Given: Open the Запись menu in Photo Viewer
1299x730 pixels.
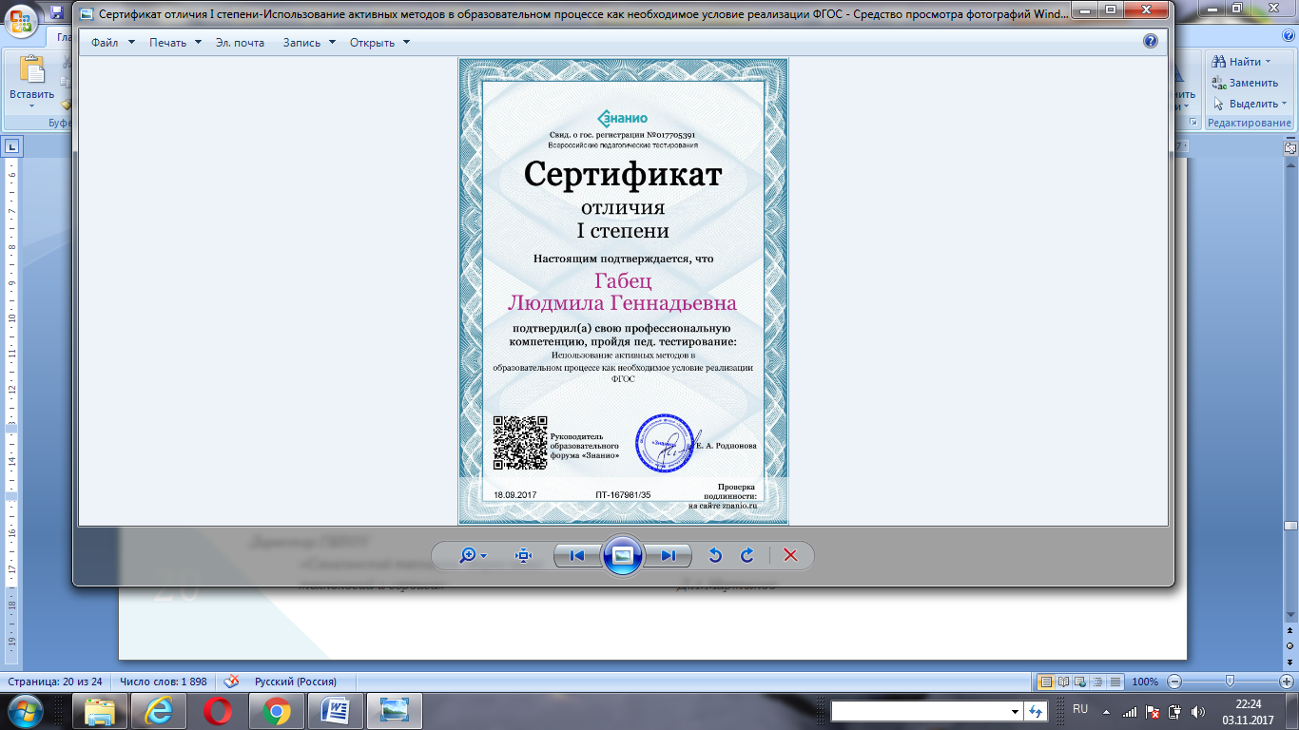Looking at the screenshot, I should click(309, 42).
